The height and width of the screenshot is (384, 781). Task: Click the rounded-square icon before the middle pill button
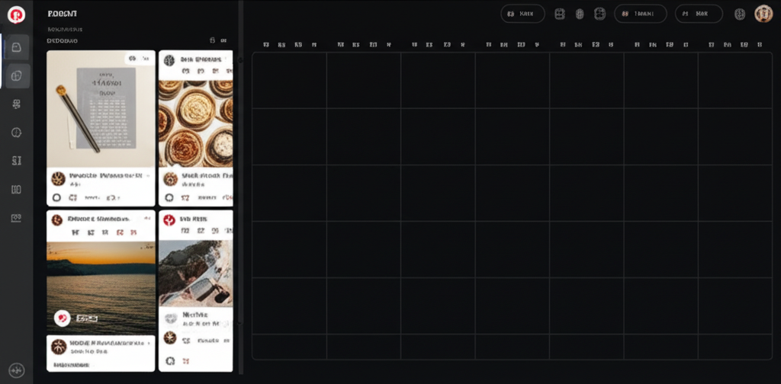tap(599, 14)
